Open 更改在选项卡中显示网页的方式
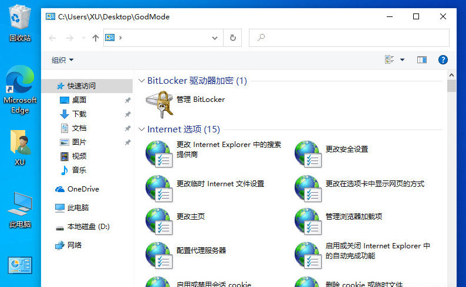The height and width of the screenshot is (287, 466). (x=359, y=189)
